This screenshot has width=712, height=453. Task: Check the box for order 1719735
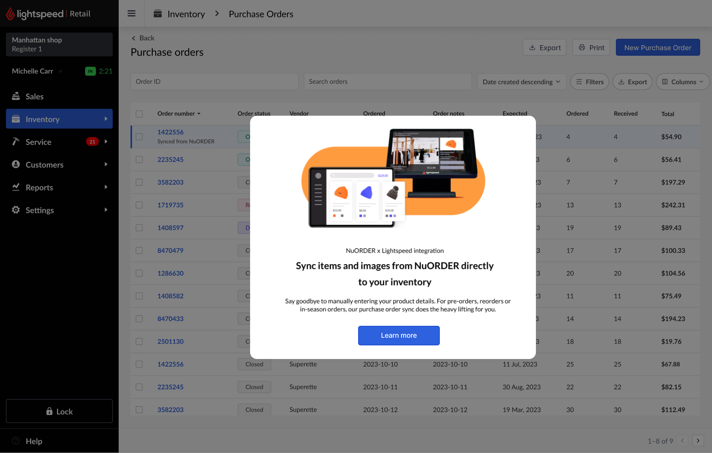(x=139, y=205)
